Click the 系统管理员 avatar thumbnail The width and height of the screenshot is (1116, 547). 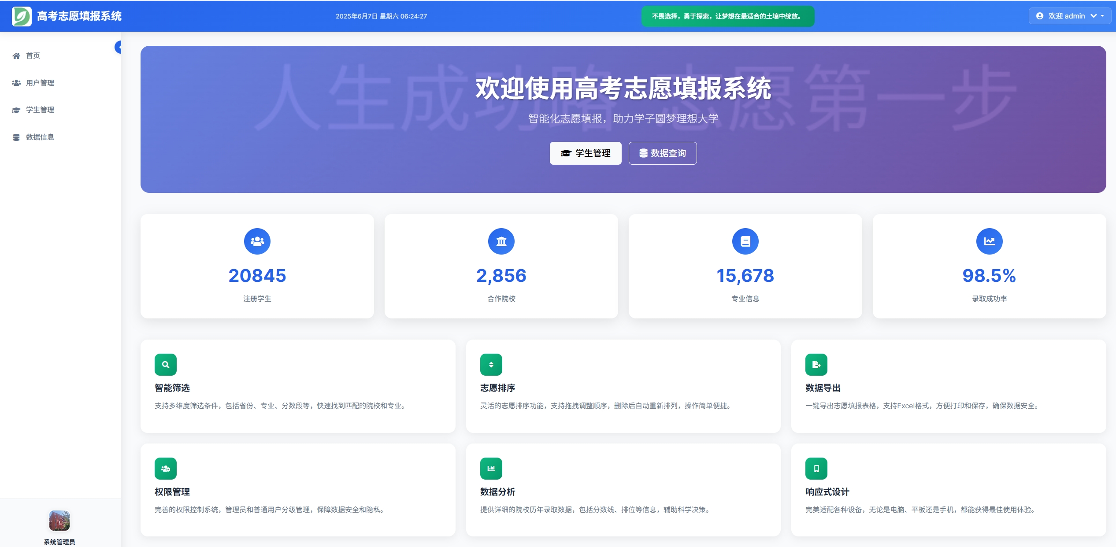pyautogui.click(x=59, y=521)
